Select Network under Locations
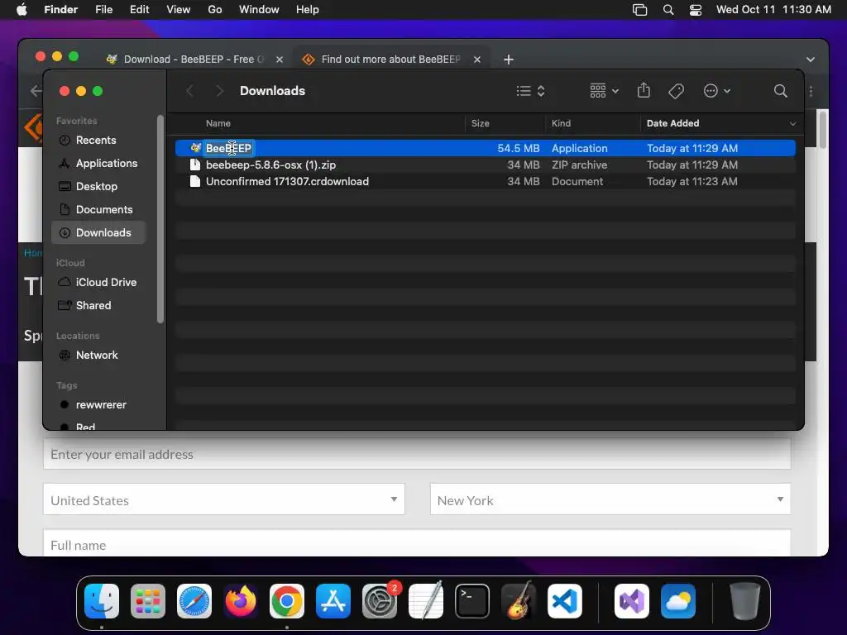 tap(99, 356)
